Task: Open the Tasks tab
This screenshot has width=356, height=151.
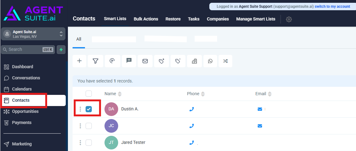Action: (194, 19)
